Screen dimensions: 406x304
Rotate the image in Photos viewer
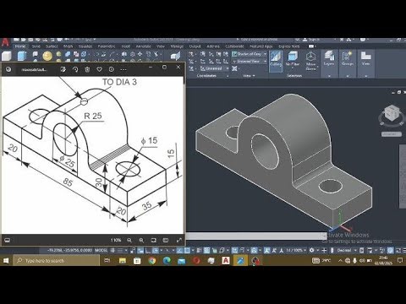[x=75, y=69]
